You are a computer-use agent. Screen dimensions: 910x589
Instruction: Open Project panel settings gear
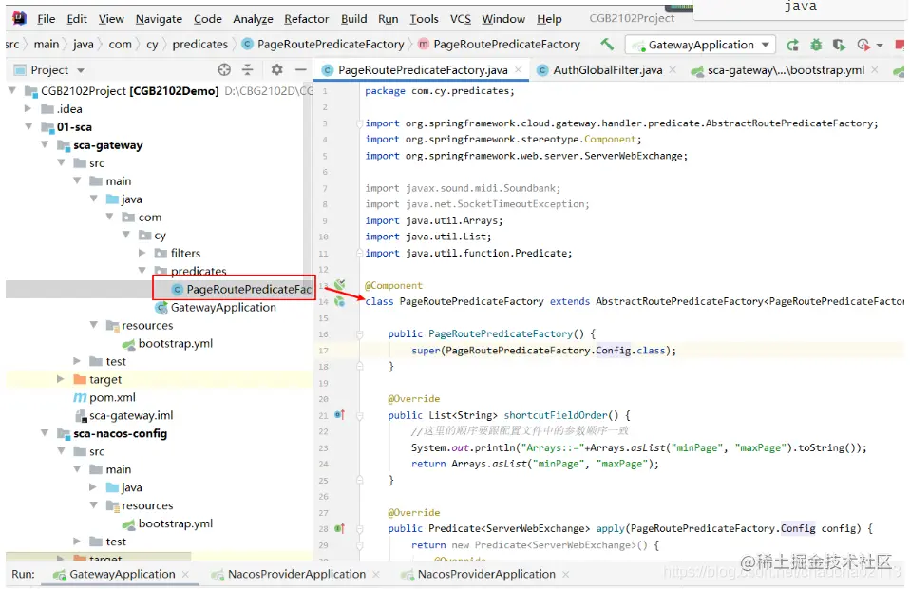(276, 69)
